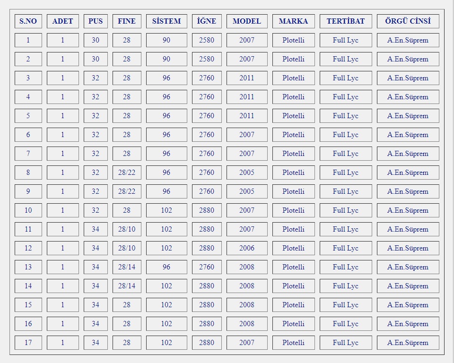The width and height of the screenshot is (454, 363).
Task: Click the PUS column header
Action: (96, 21)
